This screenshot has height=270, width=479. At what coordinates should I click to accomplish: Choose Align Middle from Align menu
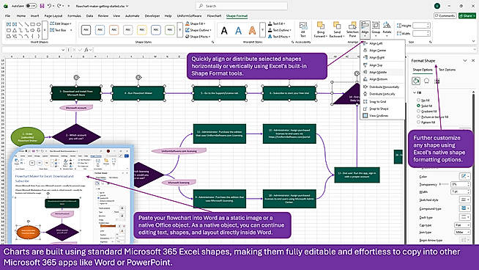pos(378,72)
